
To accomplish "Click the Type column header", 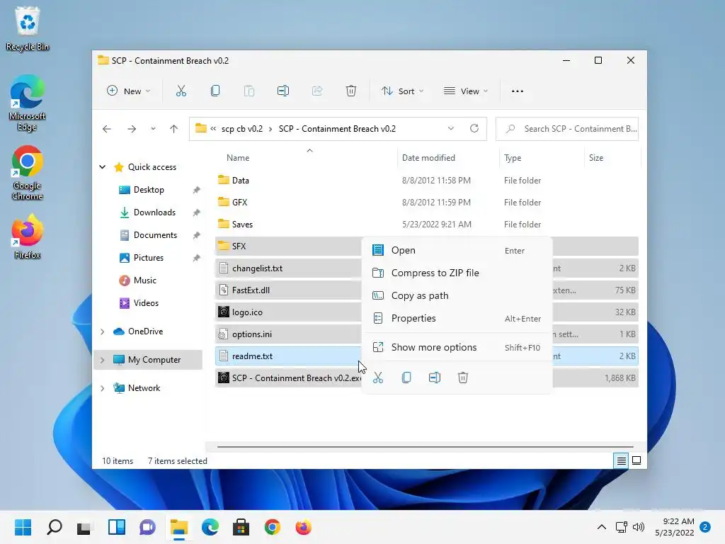I will click(x=541, y=158).
